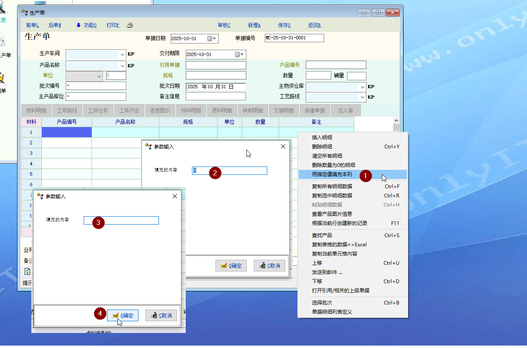Click the hand pointer icon next to 产品名称
This screenshot has height=348, width=527.
tap(131, 65)
